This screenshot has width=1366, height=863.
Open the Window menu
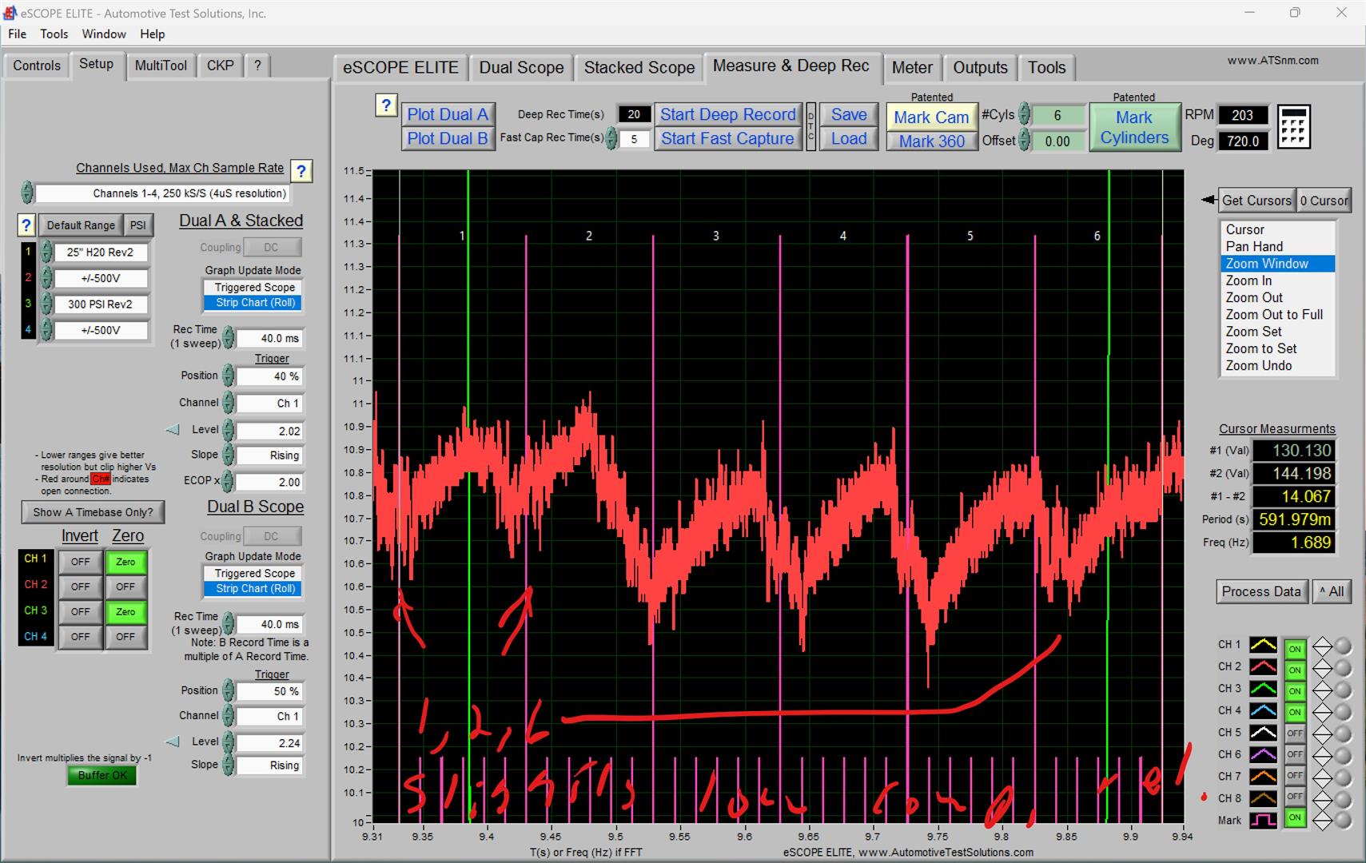tap(104, 34)
